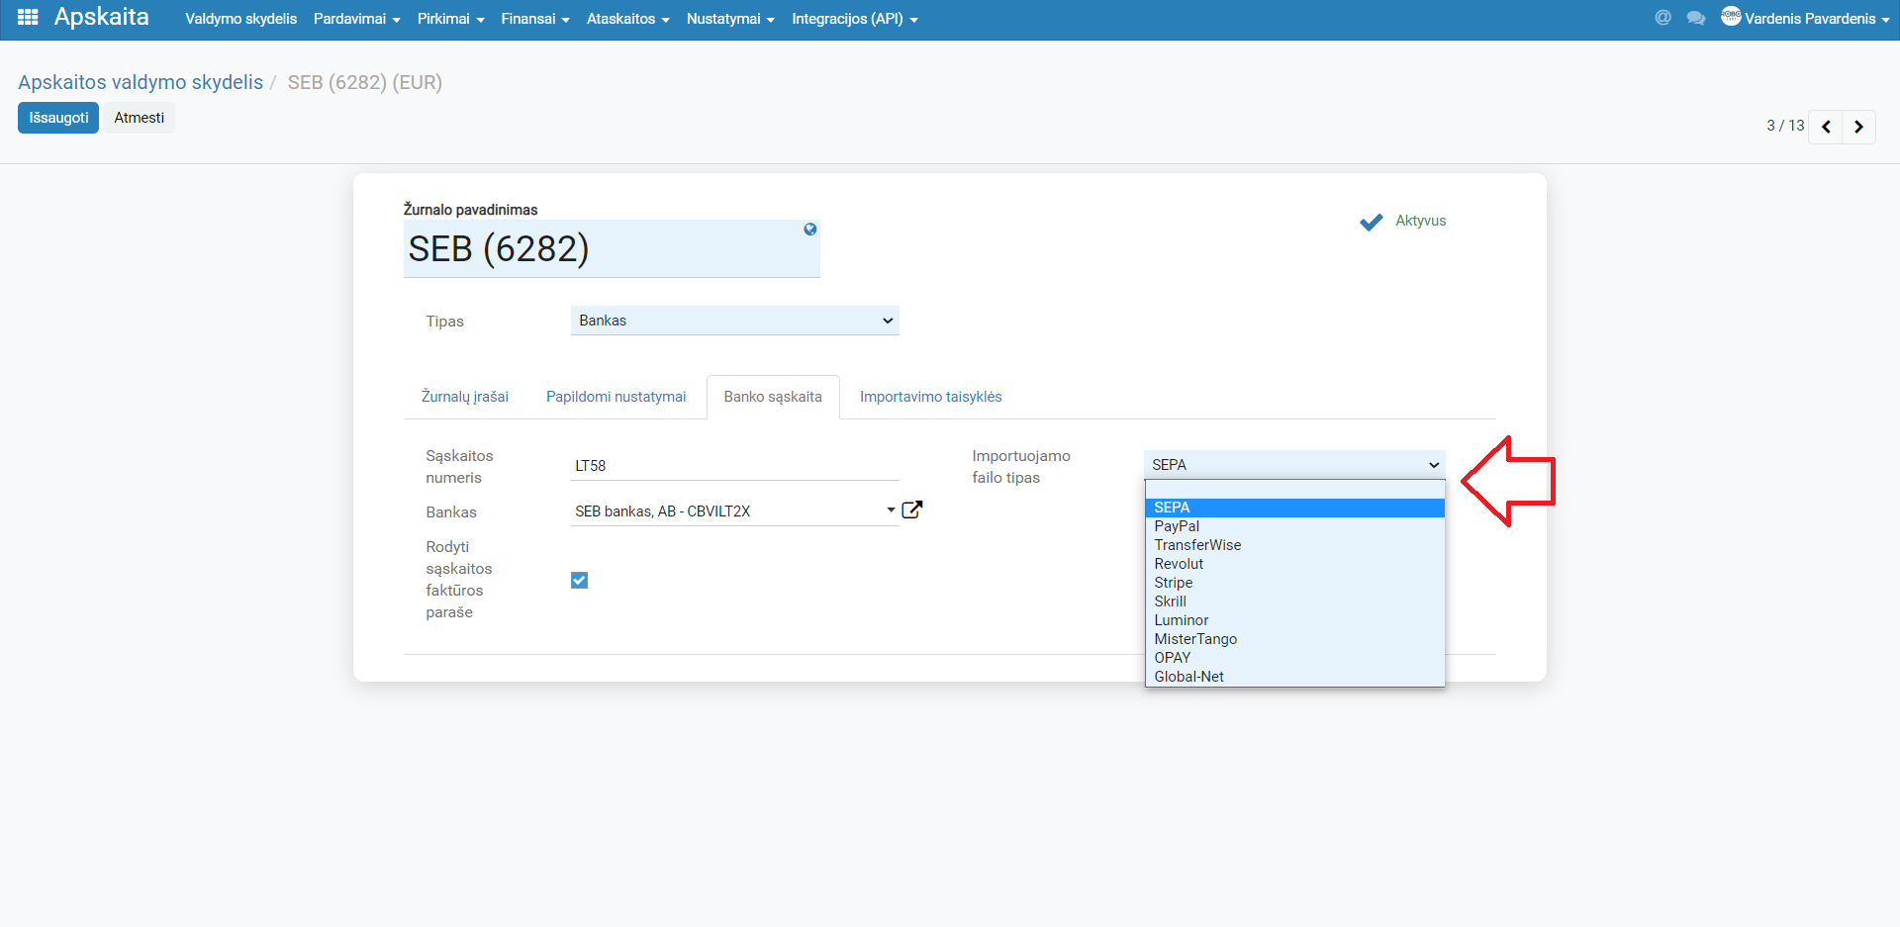Click the Išsaugoti save button
The width and height of the screenshot is (1900, 927).
[x=58, y=118]
